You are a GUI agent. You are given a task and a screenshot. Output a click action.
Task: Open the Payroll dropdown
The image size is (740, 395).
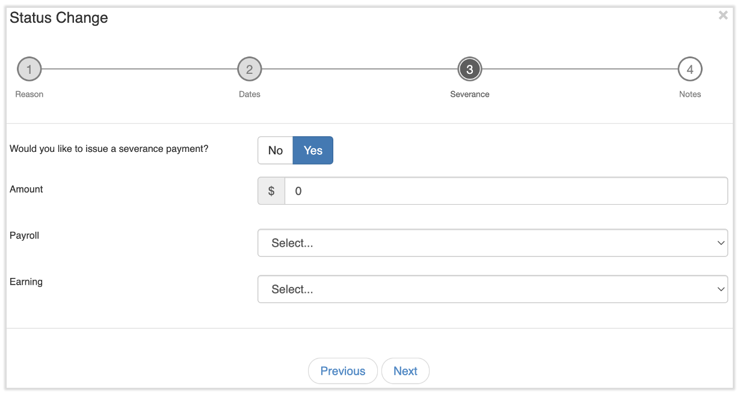(492, 243)
